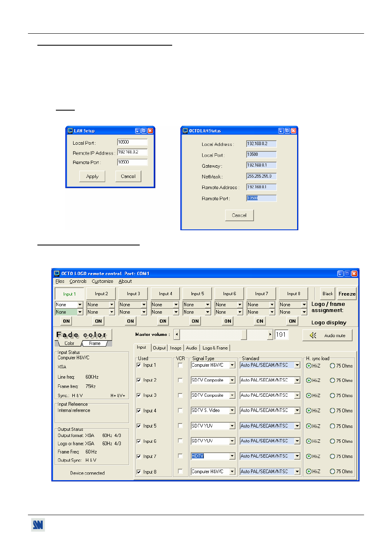The height and width of the screenshot is (555, 392).
Task: Open the About menu
Action: [x=125, y=282]
